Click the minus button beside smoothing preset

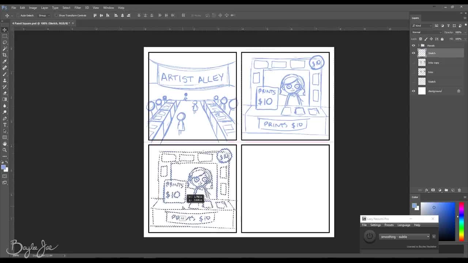pyautogui.click(x=434, y=237)
